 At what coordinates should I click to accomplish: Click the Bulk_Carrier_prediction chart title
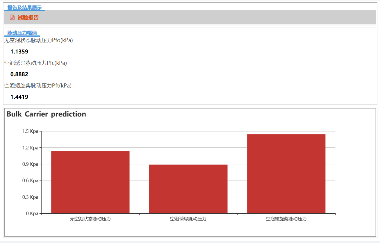(46, 114)
